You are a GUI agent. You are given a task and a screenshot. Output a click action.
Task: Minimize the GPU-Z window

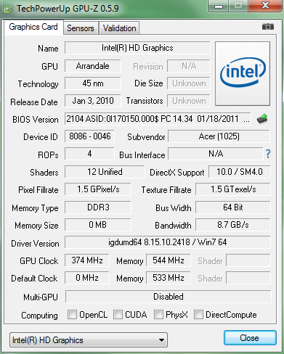click(219, 6)
